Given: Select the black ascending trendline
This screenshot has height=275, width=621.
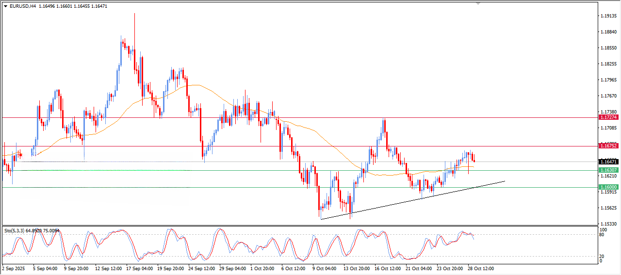Looking at the screenshot, I should 412,200.
